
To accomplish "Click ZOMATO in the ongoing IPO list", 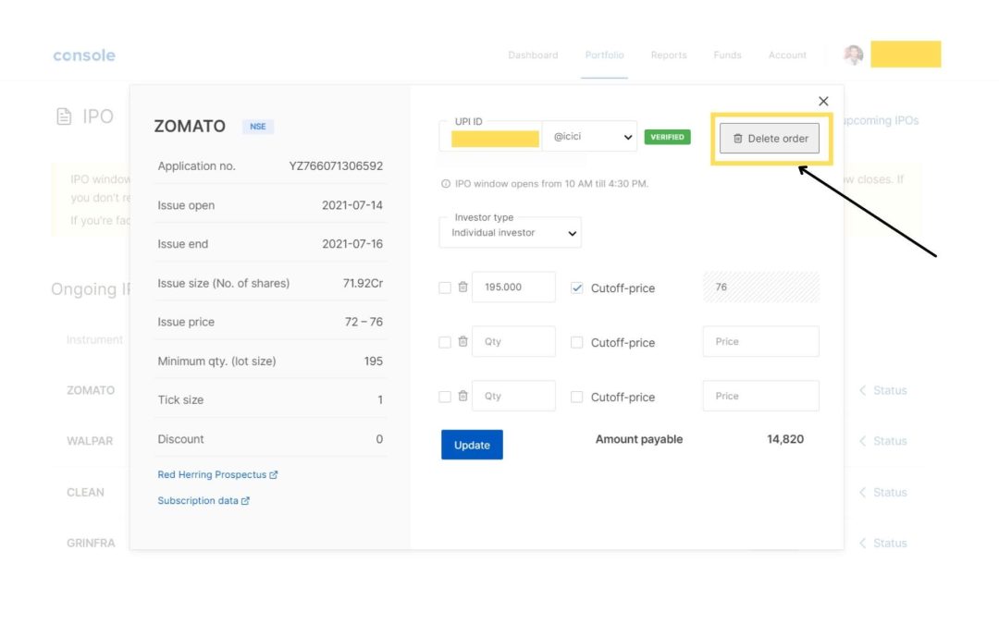I will (91, 390).
